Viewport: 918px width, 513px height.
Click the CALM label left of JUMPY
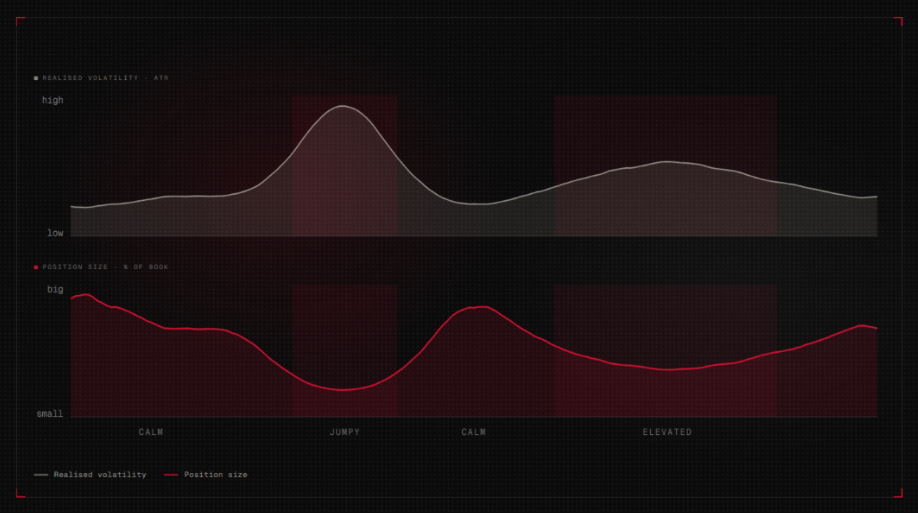[151, 432]
